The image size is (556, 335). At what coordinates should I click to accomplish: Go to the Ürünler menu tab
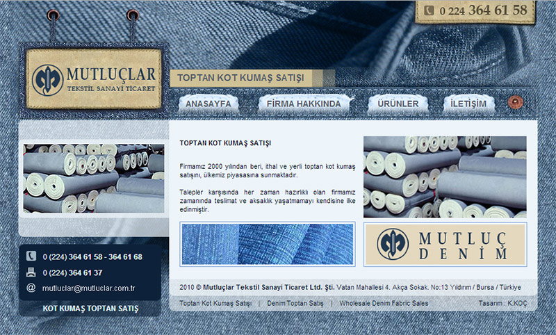pos(397,104)
